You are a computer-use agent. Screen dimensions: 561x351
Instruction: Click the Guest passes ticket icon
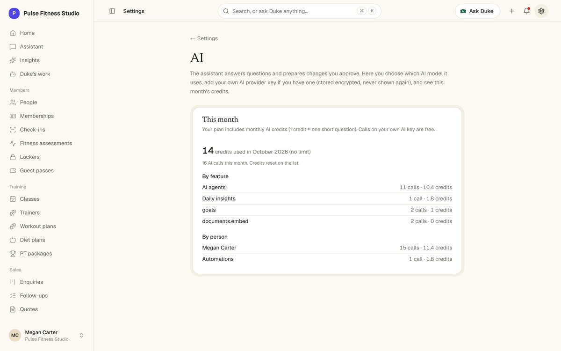13,170
